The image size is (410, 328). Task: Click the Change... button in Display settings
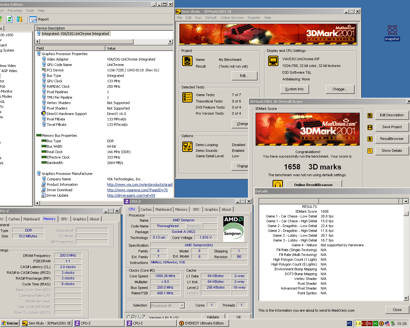click(x=340, y=89)
